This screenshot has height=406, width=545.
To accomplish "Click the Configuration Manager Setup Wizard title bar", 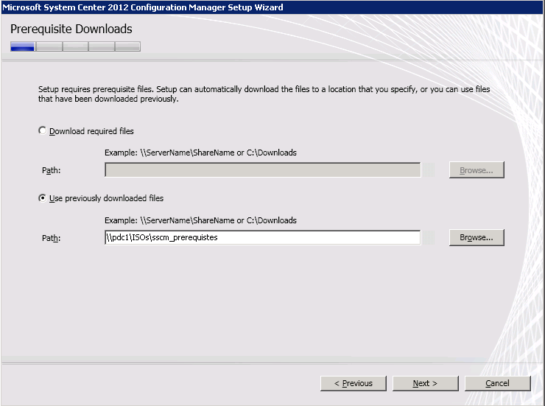I will point(272,7).
